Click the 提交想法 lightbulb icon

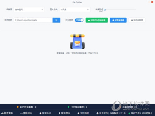pyautogui.click(x=60, y=113)
